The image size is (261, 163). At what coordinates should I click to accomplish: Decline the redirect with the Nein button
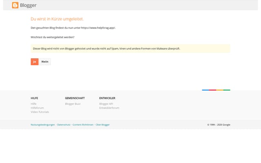pyautogui.click(x=45, y=62)
